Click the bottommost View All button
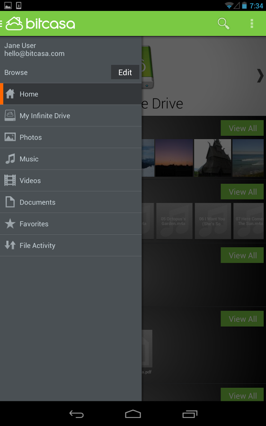 pyautogui.click(x=242, y=394)
